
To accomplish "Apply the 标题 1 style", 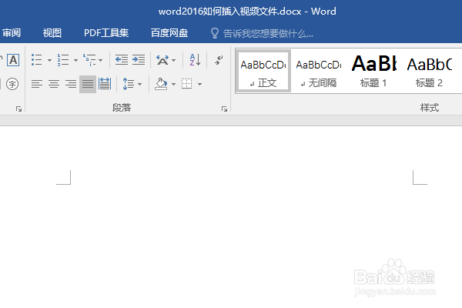I will tap(373, 71).
